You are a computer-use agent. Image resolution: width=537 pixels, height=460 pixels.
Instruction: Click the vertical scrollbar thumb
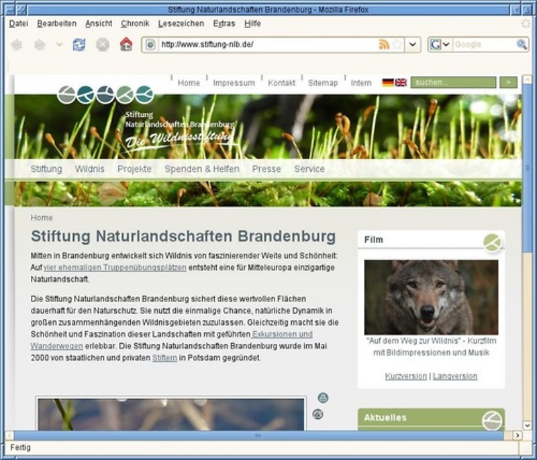[528, 169]
